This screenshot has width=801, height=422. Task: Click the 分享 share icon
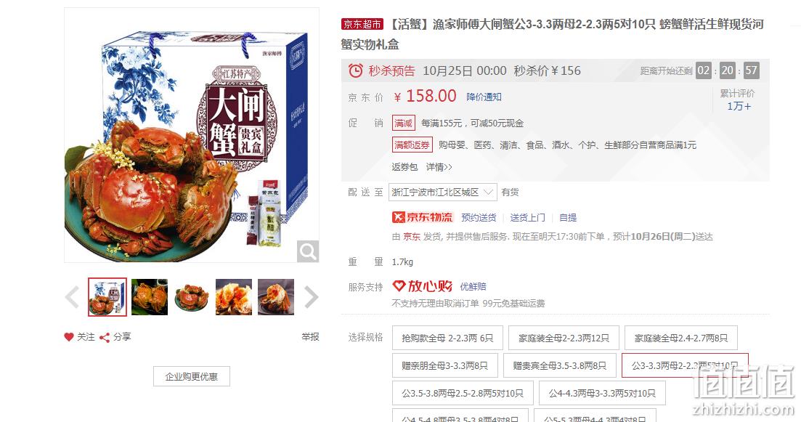[x=105, y=338]
